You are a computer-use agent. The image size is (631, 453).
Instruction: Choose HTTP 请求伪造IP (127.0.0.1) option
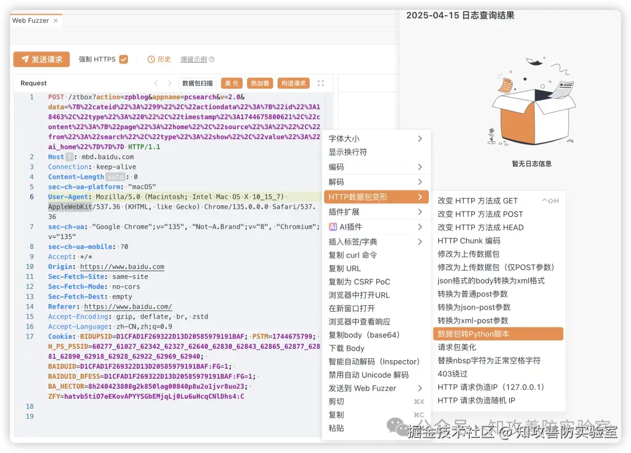498,386
